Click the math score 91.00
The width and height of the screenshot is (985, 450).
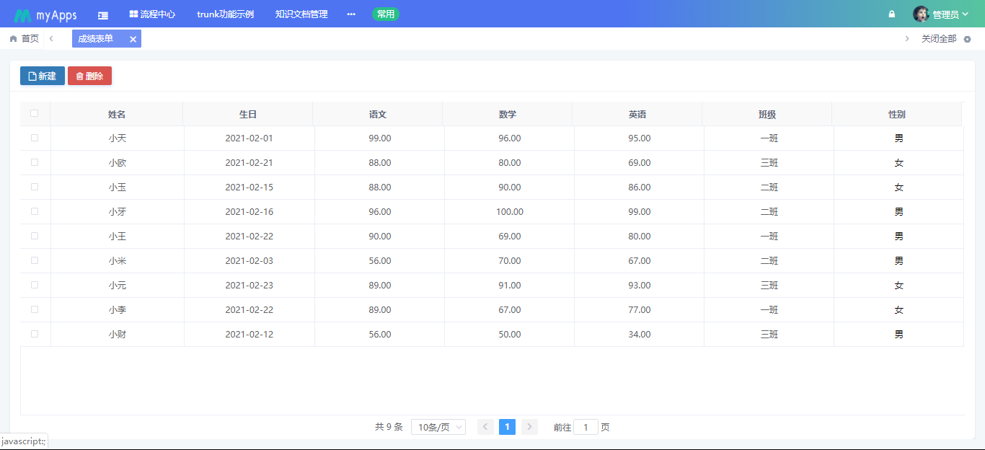[510, 286]
